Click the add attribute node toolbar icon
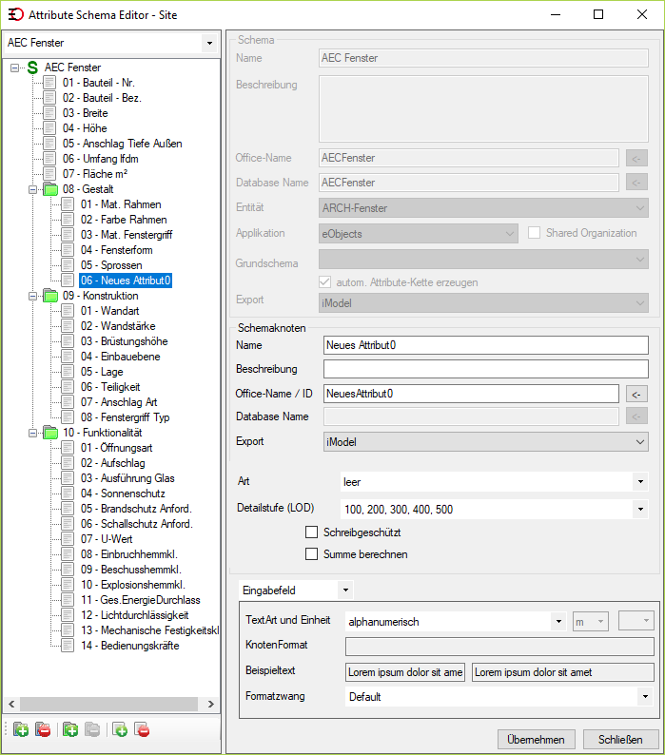Viewport: 665px width, 755px height. [120, 730]
